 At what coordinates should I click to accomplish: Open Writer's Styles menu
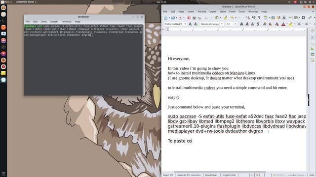pyautogui.click(x=213, y=12)
